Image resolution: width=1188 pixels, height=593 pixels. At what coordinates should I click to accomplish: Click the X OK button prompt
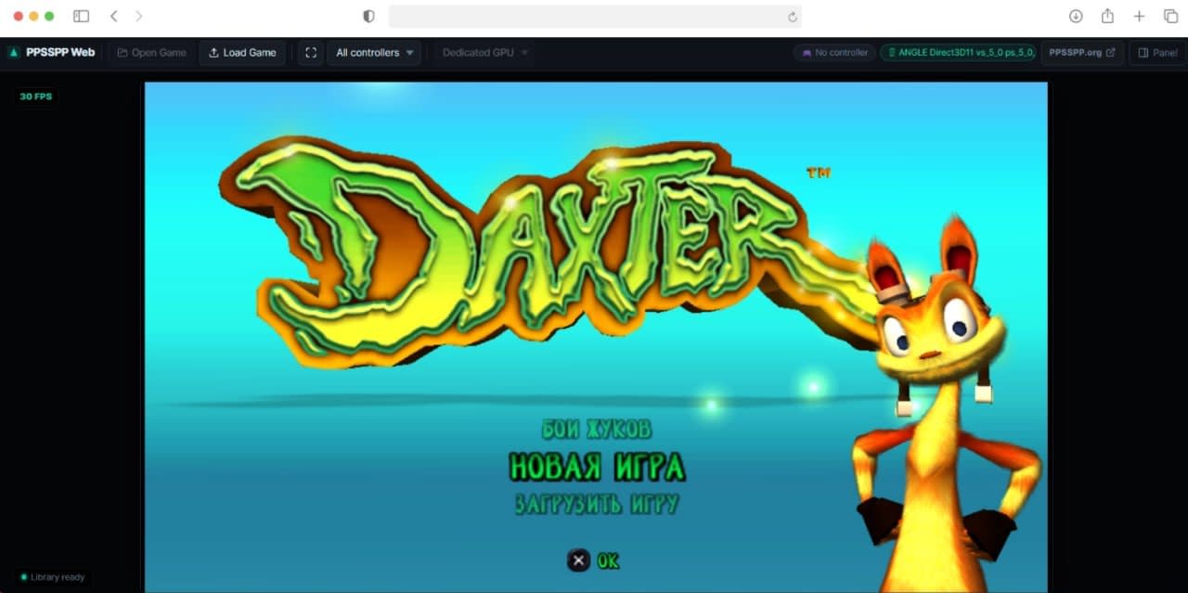pyautogui.click(x=593, y=561)
